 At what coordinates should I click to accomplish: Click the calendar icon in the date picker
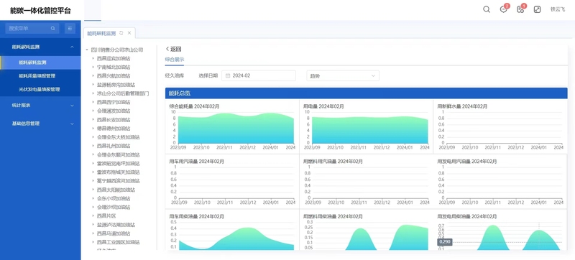coord(228,76)
